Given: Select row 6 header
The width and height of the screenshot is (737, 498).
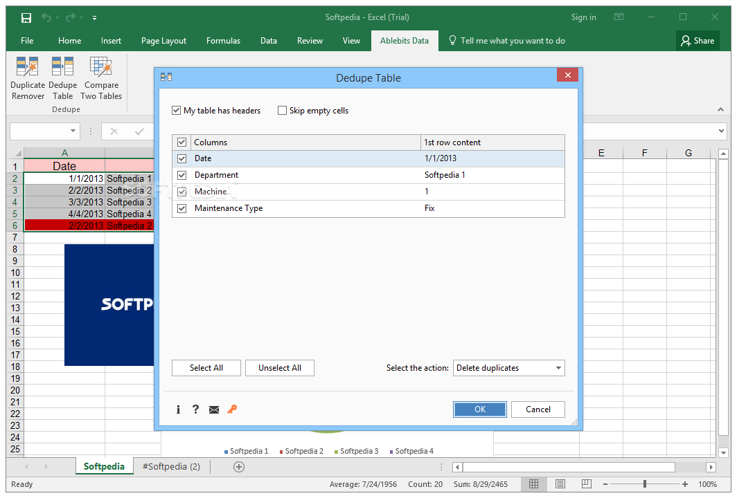Looking at the screenshot, I should [15, 225].
